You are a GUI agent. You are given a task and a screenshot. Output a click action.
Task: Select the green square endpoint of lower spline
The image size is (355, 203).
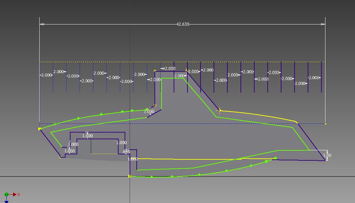coord(275,158)
